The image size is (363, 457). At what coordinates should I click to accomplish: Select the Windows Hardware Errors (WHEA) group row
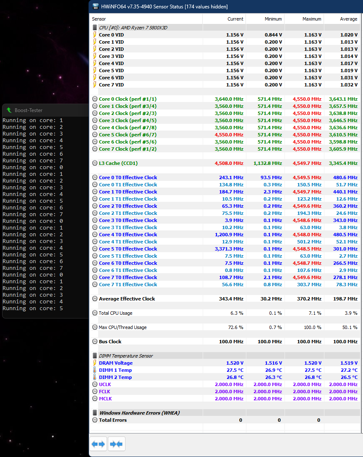[225, 413]
